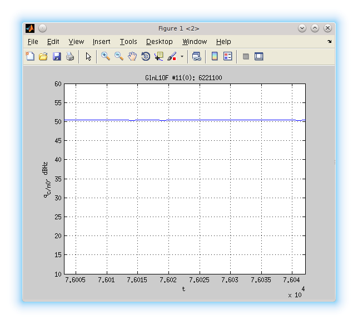Open a file with the folder icon
358x324 pixels.
click(43, 56)
